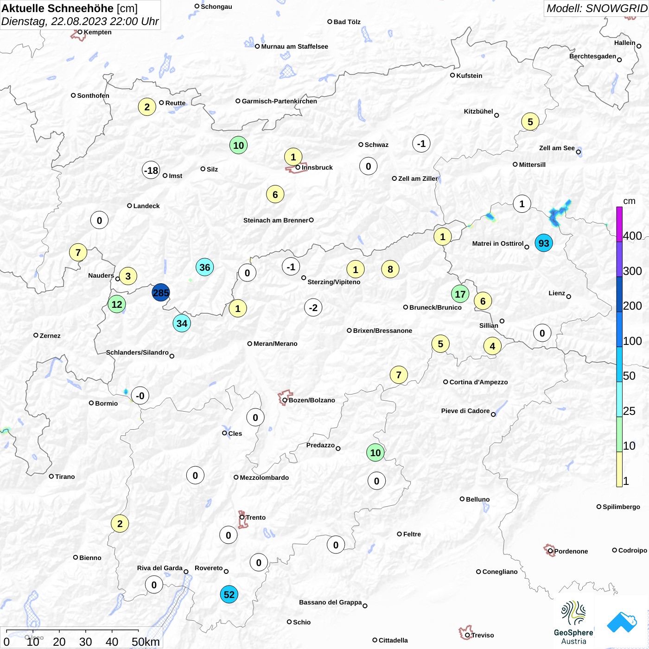Click the cyan 36 cm station marker
The width and height of the screenshot is (649, 649).
(204, 267)
